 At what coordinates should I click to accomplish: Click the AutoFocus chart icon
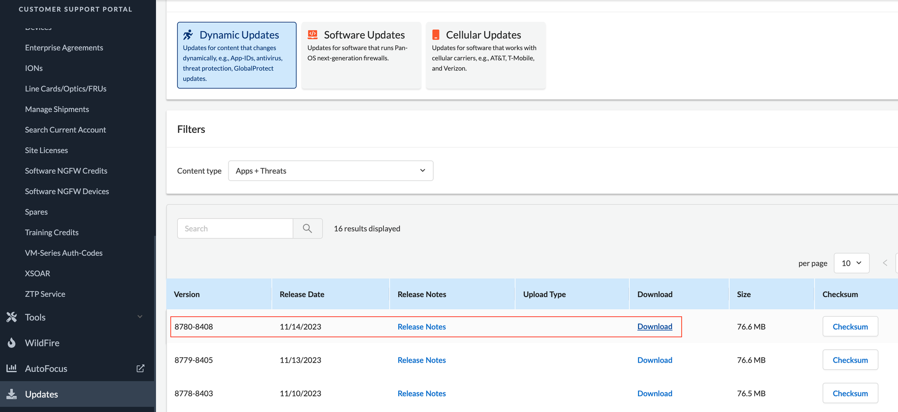(12, 368)
